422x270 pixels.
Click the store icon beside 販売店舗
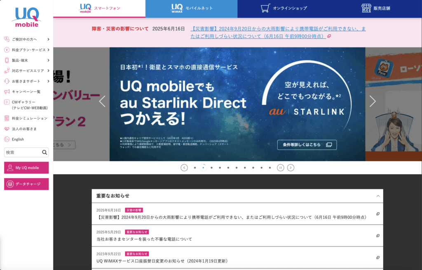point(366,8)
